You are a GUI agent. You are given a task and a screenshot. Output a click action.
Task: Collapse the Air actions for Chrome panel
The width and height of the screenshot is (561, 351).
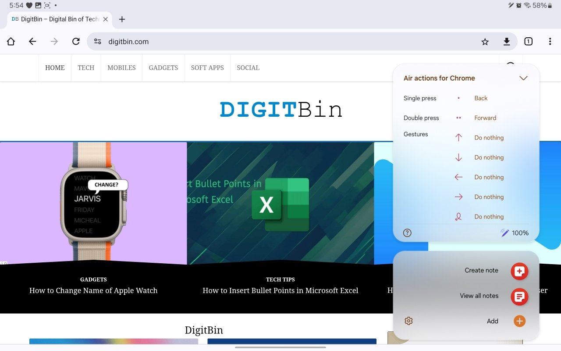[x=523, y=78]
